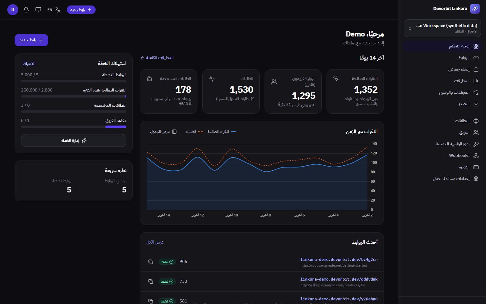Click مقاعد الفريق progress bar
The width and height of the screenshot is (486, 304).
point(74,127)
